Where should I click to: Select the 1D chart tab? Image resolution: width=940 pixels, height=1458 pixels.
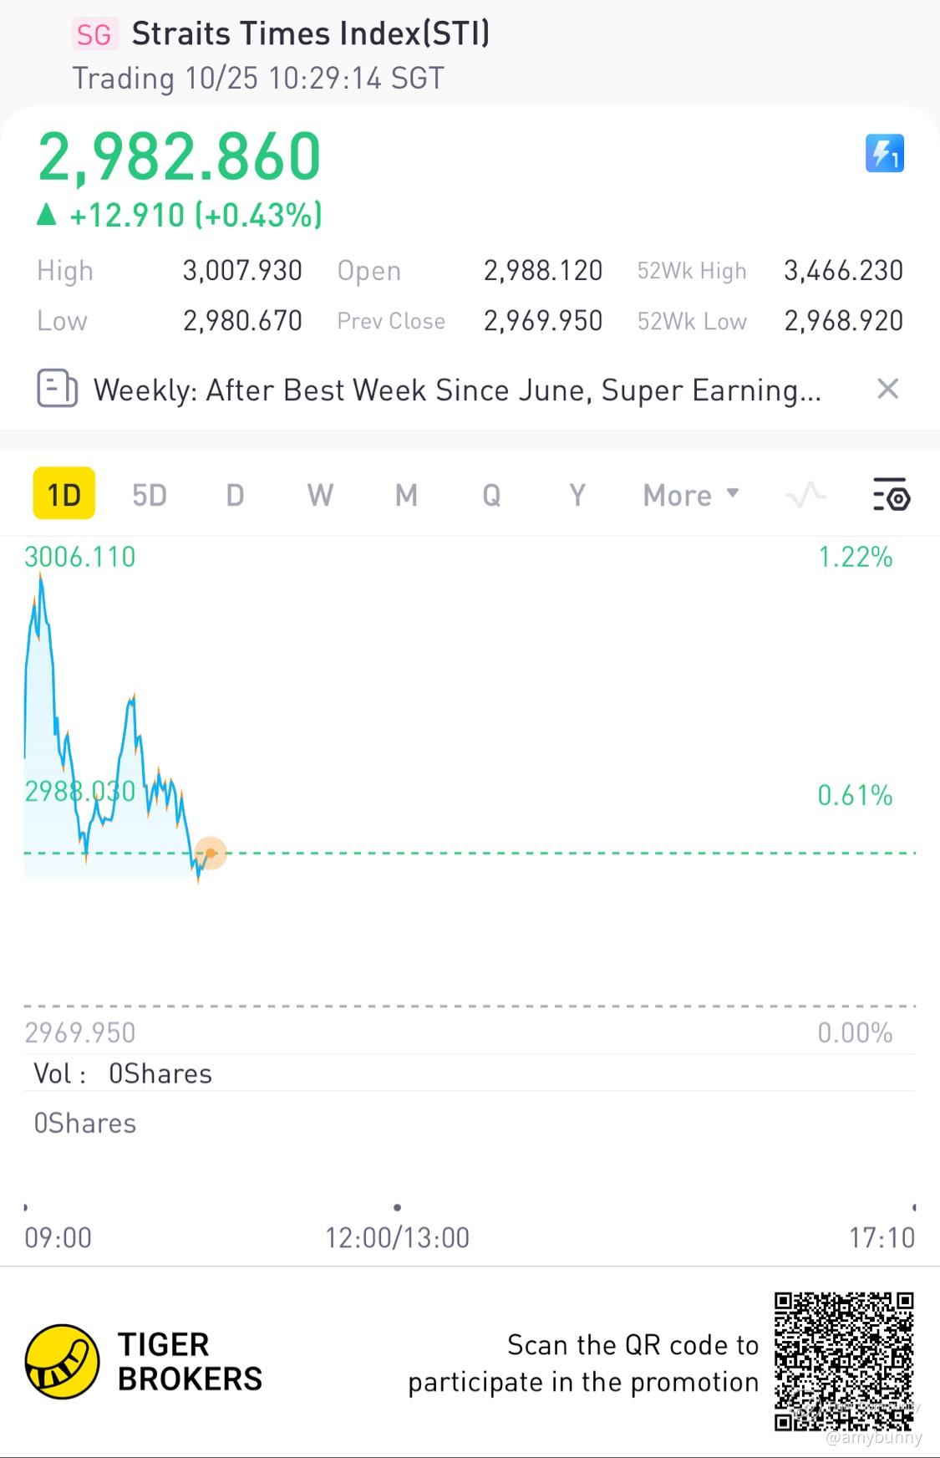[64, 494]
